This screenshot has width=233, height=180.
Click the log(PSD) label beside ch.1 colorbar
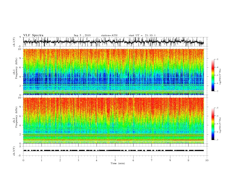tap(220, 77)
